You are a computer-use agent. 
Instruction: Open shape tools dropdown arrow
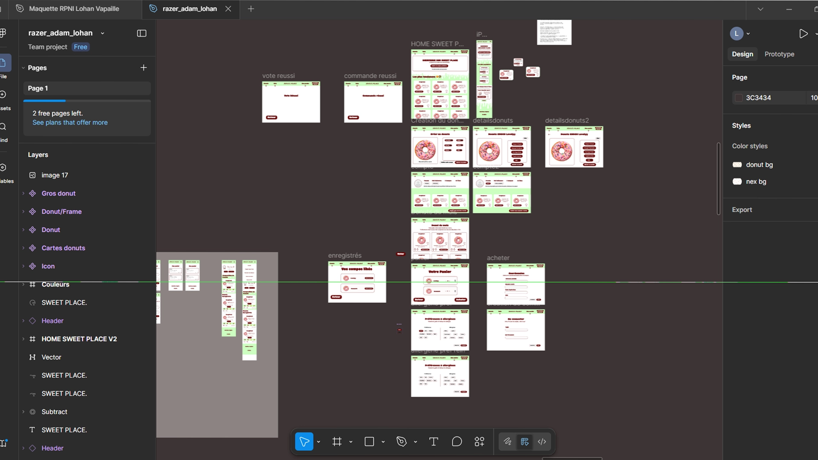(x=383, y=442)
